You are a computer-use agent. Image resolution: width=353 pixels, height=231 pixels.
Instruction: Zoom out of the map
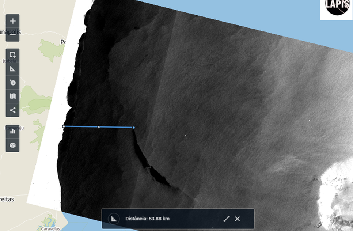12,35
